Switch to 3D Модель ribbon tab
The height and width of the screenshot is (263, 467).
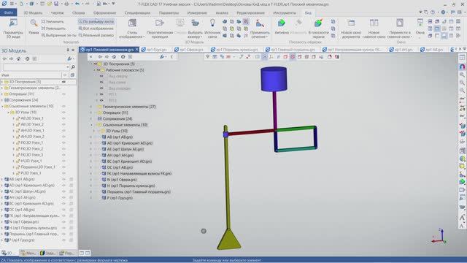[x=33, y=13]
